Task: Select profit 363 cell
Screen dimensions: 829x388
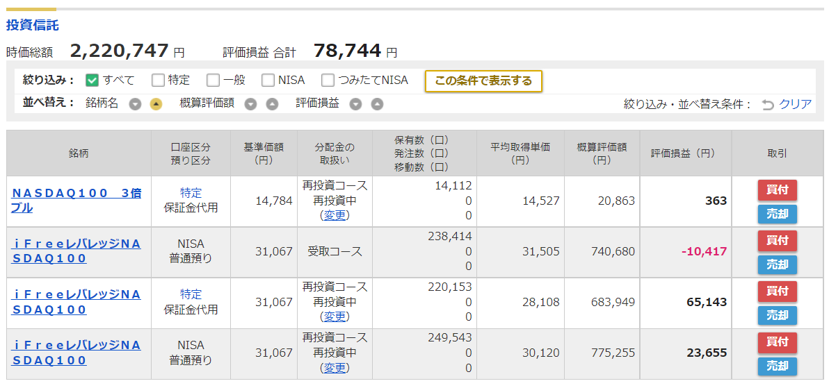Action: [716, 201]
